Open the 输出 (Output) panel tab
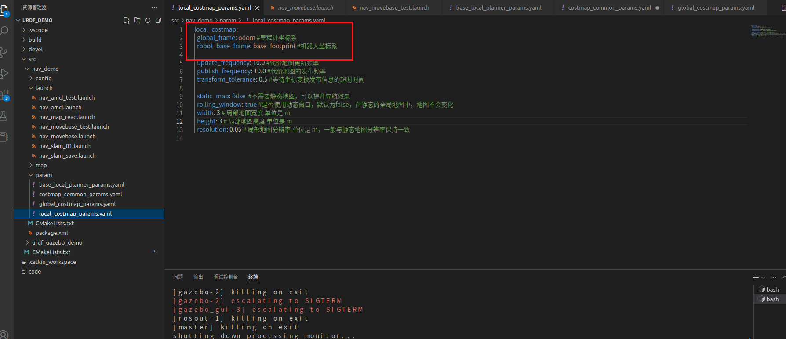This screenshot has height=339, width=786. pyautogui.click(x=198, y=277)
